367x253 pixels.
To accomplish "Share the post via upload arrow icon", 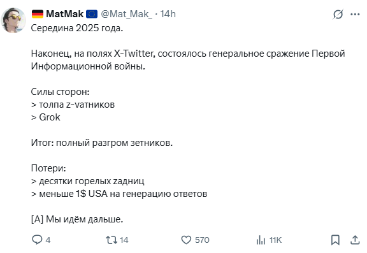I will coord(355,240).
